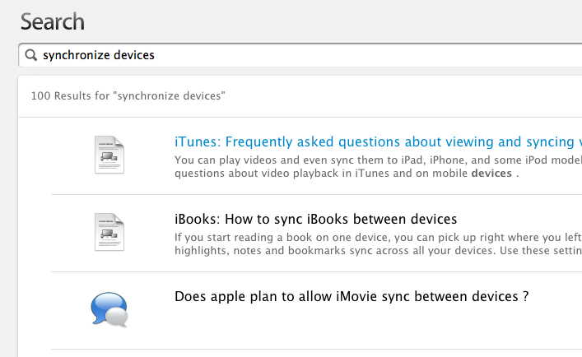The height and width of the screenshot is (357, 582).
Task: Click the iTunes result description about video playback
Action: (378, 166)
